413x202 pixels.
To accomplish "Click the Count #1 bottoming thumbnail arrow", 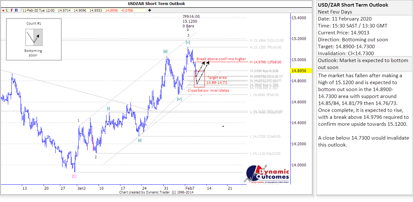I will [33, 38].
